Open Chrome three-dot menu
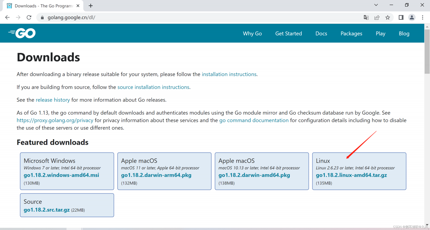The height and width of the screenshot is (230, 430). pos(423,17)
